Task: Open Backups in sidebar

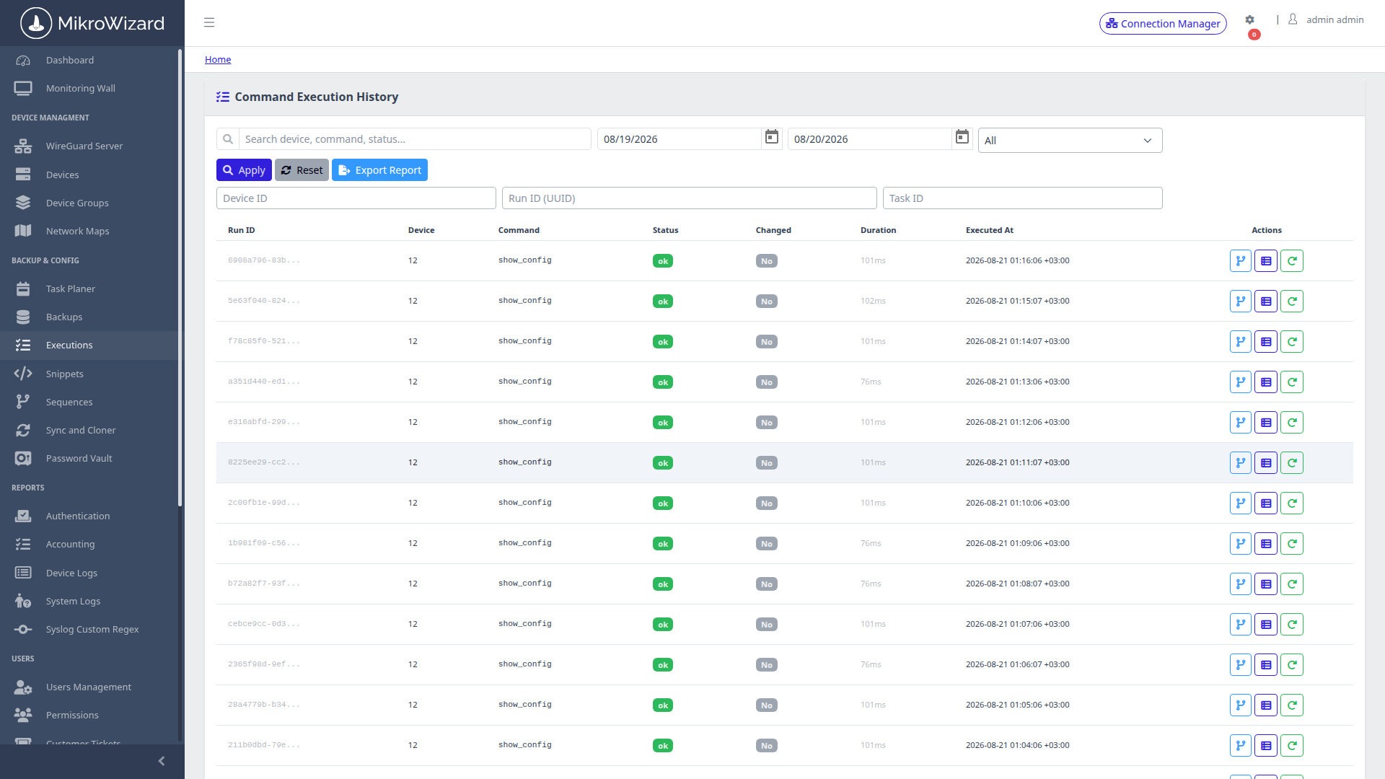Action: [89, 317]
